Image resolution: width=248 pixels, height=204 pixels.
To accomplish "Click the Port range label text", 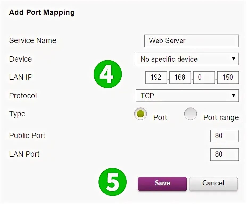I will [221, 118].
